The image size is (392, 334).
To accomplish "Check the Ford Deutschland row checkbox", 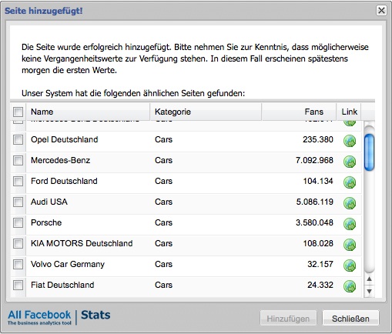I will pos(18,181).
